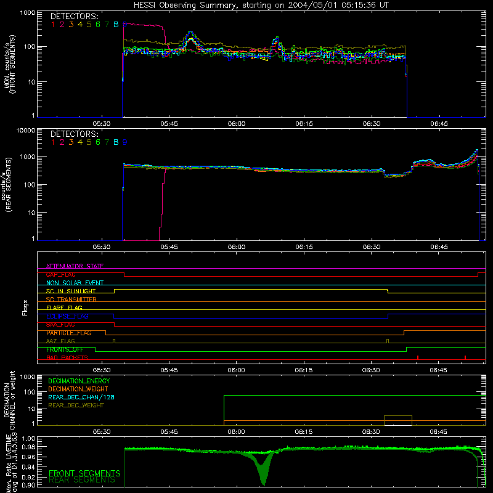
Task: Click detector number 4 in the front segments legend
Action: pyautogui.click(x=80, y=25)
